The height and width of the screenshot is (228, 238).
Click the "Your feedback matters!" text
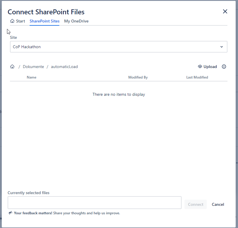(x=33, y=213)
